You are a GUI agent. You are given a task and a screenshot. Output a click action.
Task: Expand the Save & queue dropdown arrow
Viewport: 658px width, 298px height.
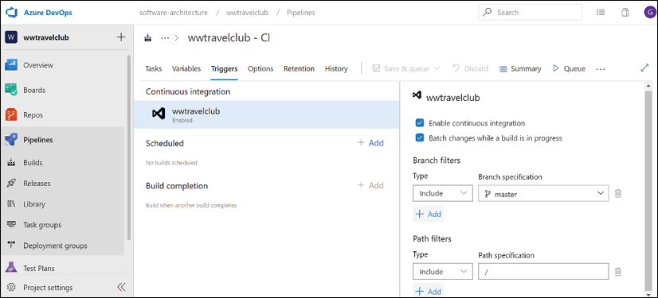tap(436, 68)
